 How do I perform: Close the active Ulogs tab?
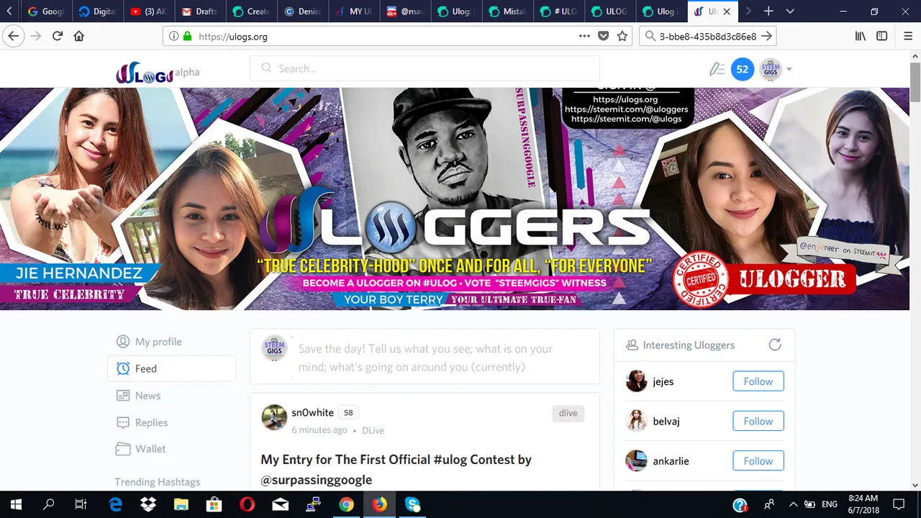tap(727, 12)
